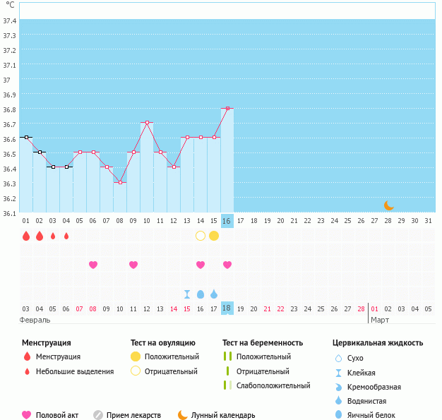Click the negative ovulation test marker on day 14
The height and width of the screenshot is (420, 442).
click(x=201, y=235)
